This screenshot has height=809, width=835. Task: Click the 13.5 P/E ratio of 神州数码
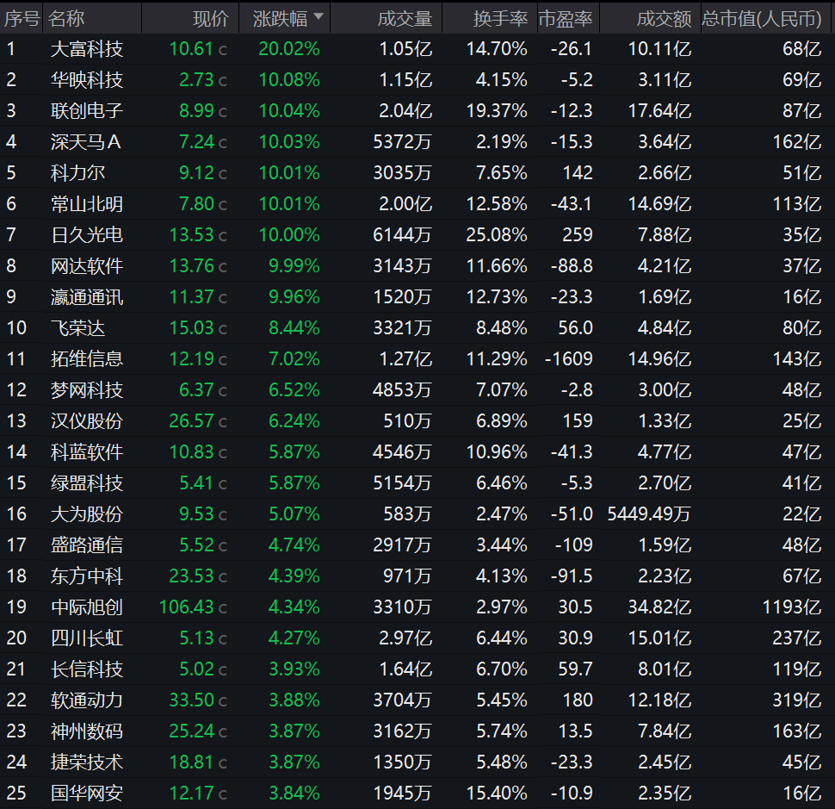(x=575, y=731)
